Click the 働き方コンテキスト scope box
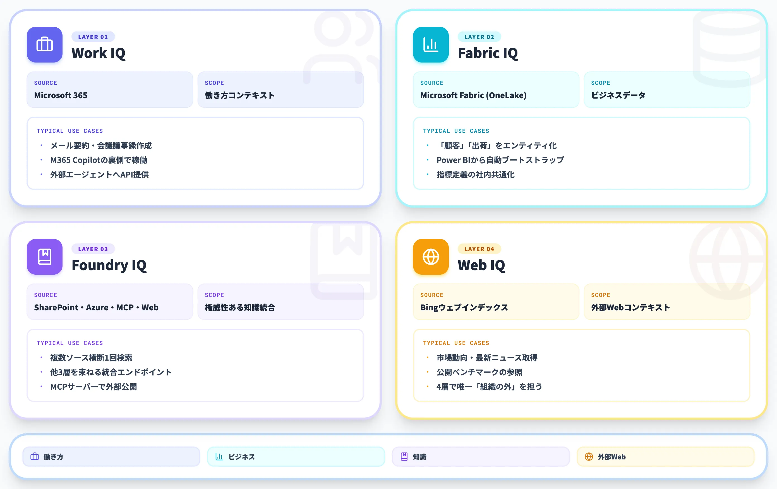The image size is (777, 489). (281, 89)
